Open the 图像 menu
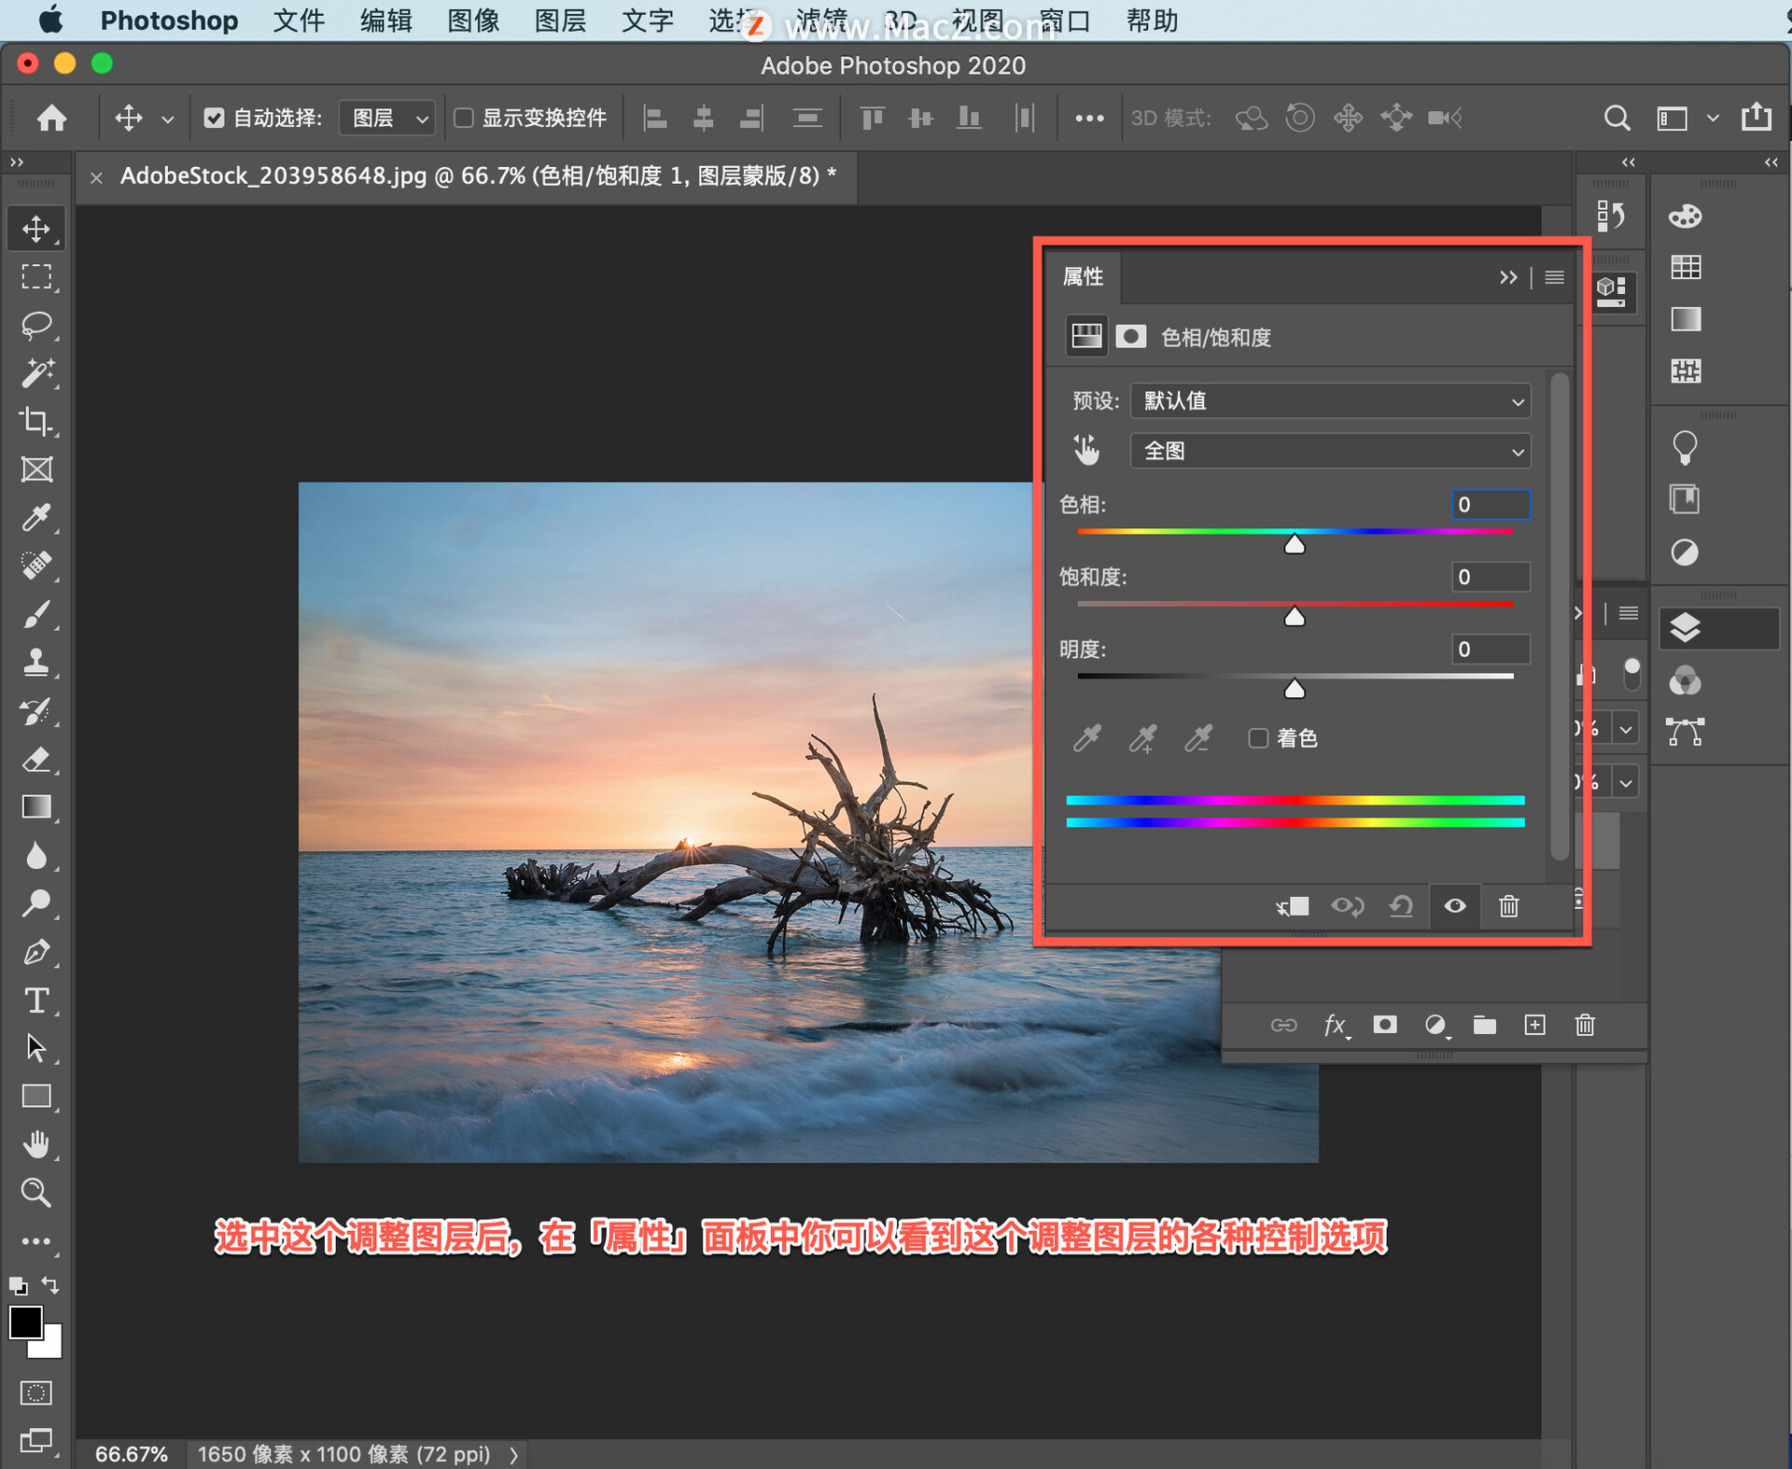 pyautogui.click(x=473, y=21)
